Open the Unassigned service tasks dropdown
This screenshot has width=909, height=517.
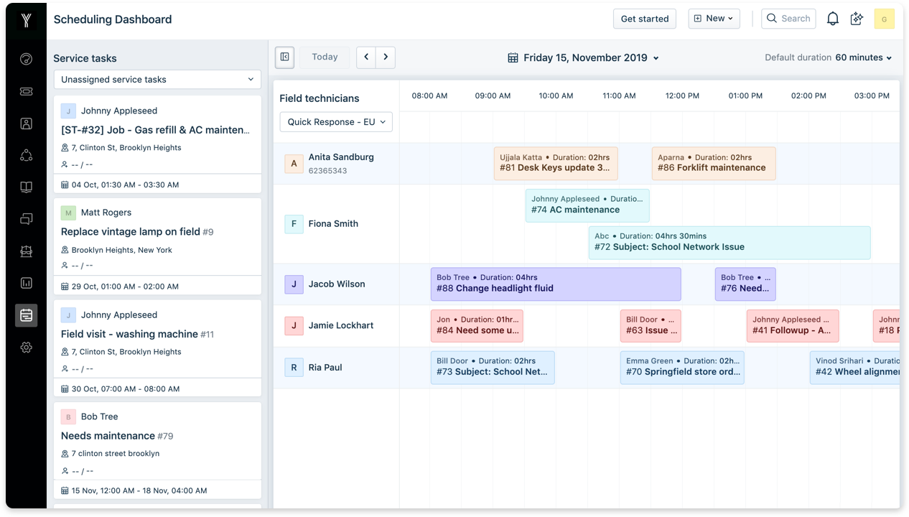pos(157,80)
